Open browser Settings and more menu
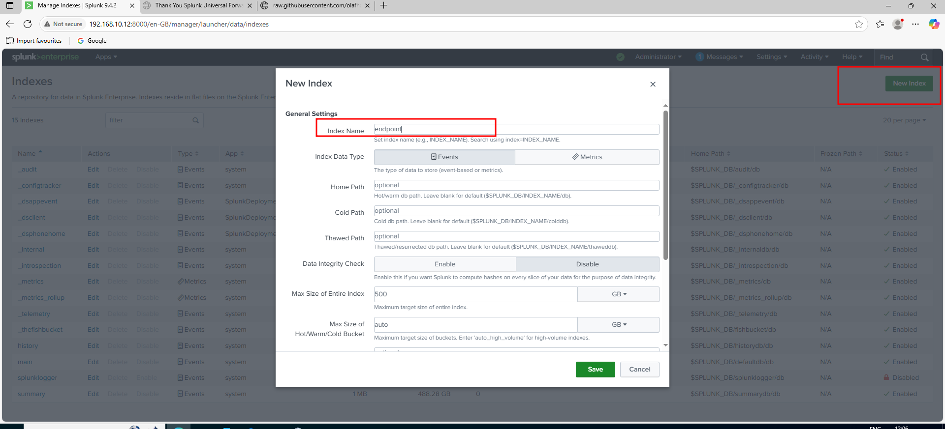Screen dimensions: 945x429 tap(915, 24)
